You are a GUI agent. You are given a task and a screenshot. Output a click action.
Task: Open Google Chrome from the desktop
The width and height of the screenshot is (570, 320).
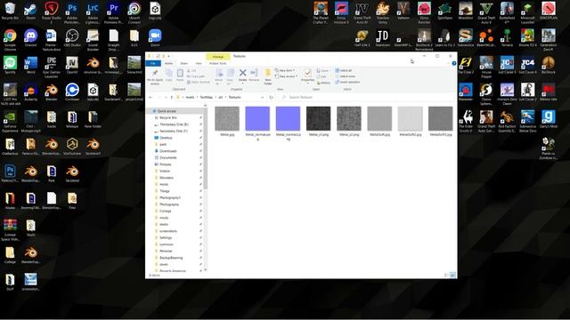10,40
